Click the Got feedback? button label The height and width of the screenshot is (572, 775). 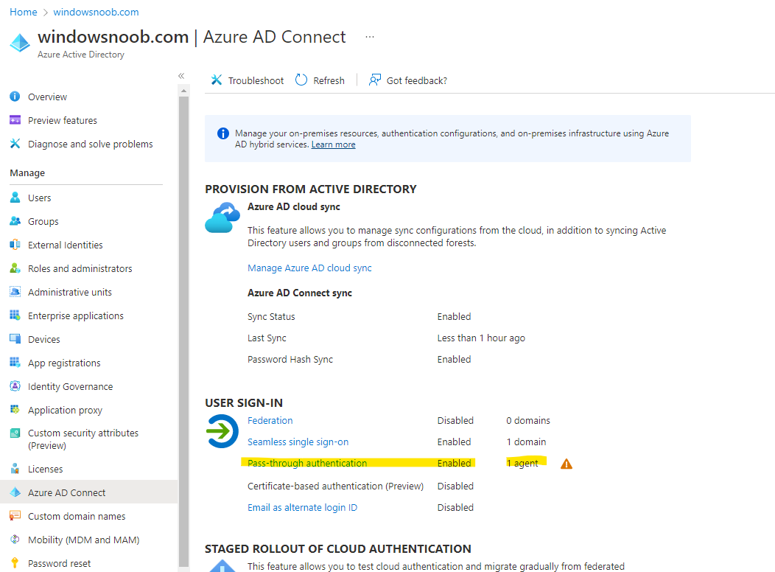(x=417, y=80)
